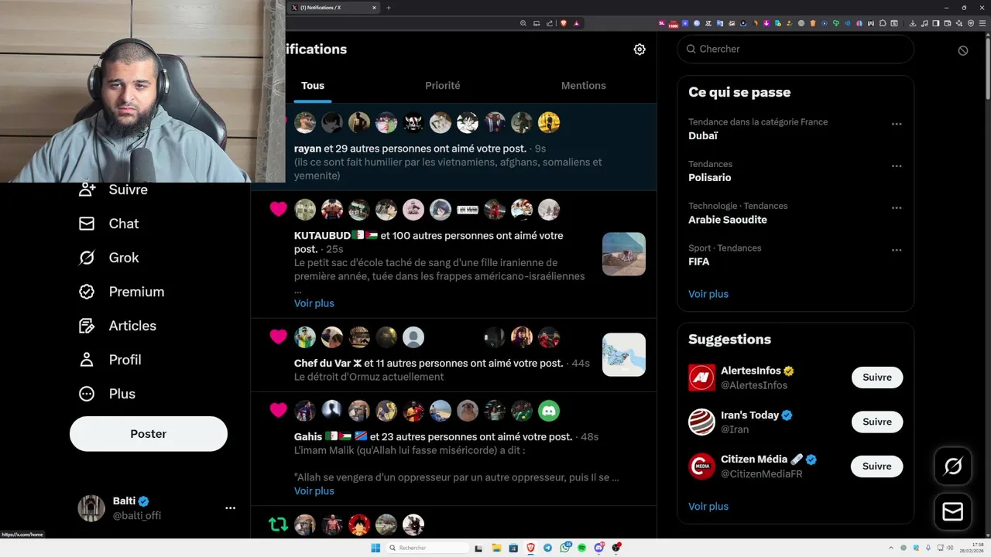Open the FIFA trend
991x557 pixels.
tap(698, 261)
